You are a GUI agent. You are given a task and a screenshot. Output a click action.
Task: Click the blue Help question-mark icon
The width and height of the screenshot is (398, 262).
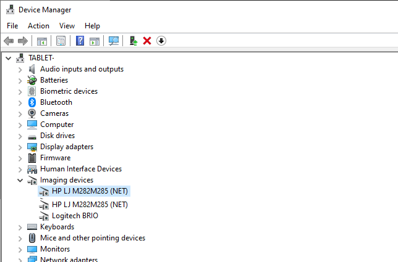click(80, 41)
